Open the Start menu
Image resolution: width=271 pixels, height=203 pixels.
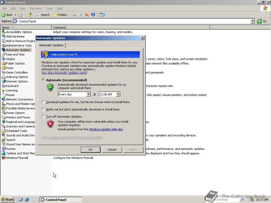[7, 200]
